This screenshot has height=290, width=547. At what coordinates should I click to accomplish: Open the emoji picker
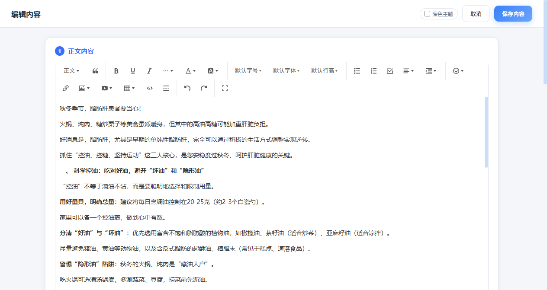pos(458,71)
